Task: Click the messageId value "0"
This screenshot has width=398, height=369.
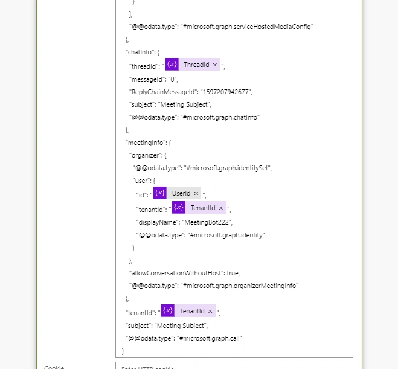Action: pyautogui.click(x=172, y=80)
